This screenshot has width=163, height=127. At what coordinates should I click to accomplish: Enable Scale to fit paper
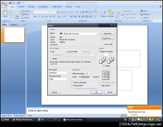(72, 83)
